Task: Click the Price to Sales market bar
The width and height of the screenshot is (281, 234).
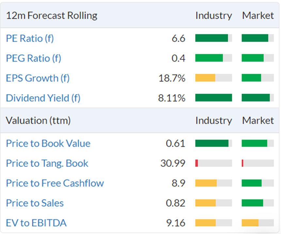Action: [x=258, y=203]
